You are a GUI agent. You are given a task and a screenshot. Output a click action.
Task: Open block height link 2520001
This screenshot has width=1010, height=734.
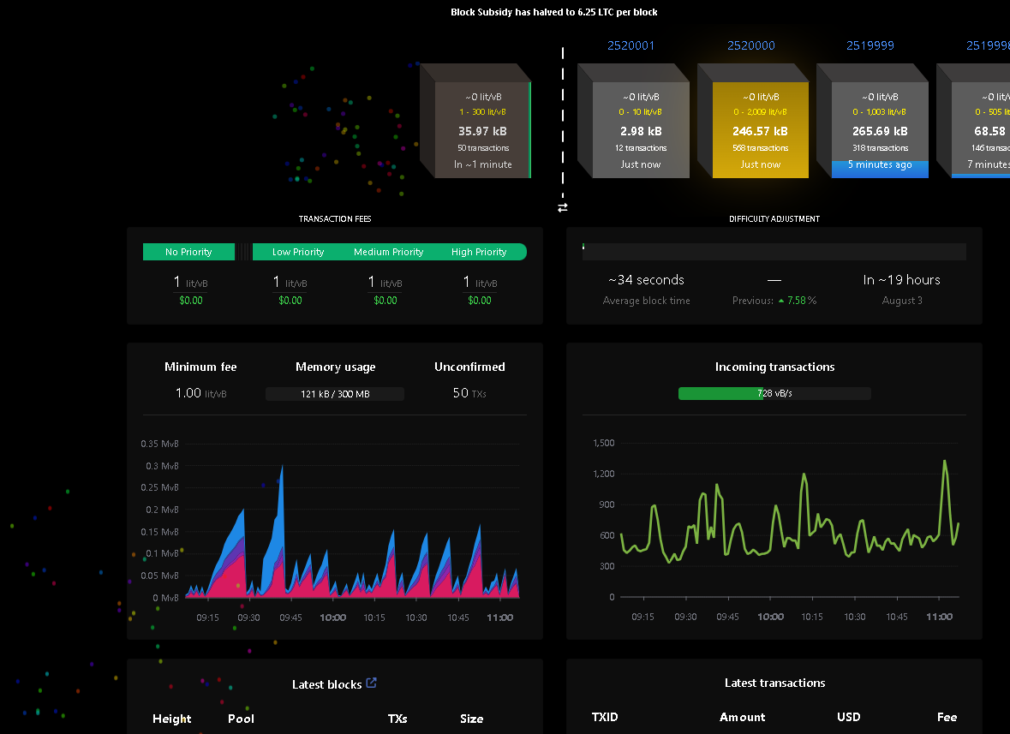(631, 45)
